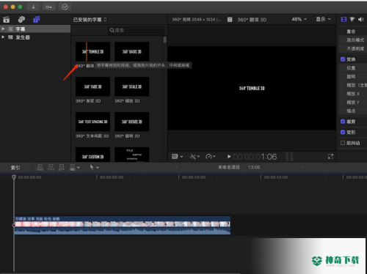367x274 pixels.
Task: Click the 13:05 project duration text
Action: point(254,167)
